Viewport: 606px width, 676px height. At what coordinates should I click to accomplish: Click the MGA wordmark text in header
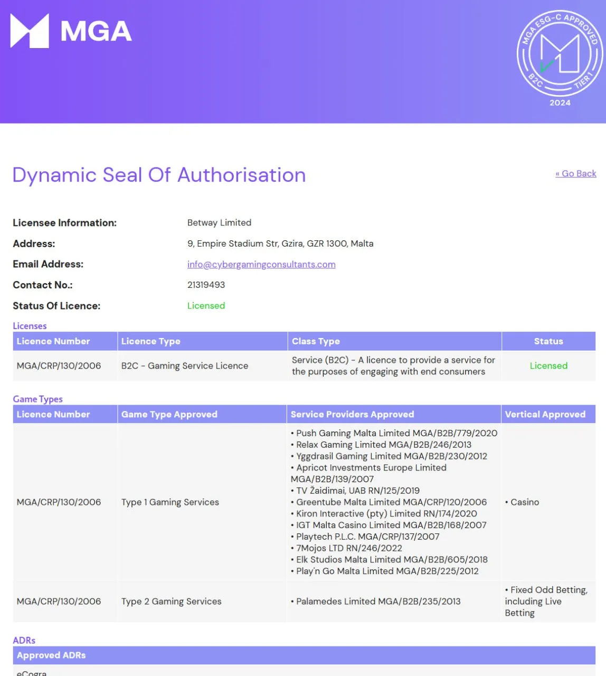coord(96,31)
